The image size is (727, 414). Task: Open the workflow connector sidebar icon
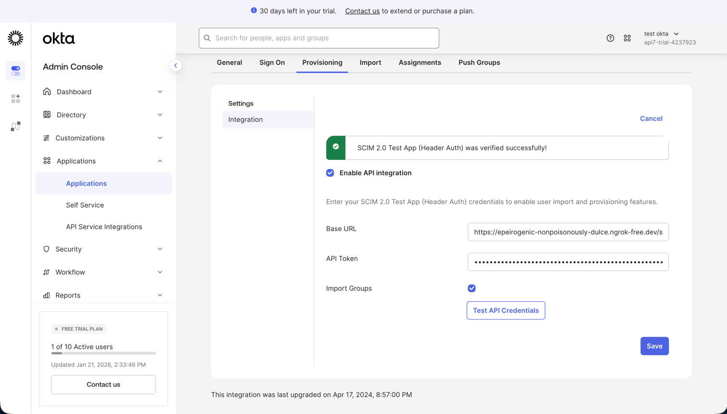coord(15,126)
